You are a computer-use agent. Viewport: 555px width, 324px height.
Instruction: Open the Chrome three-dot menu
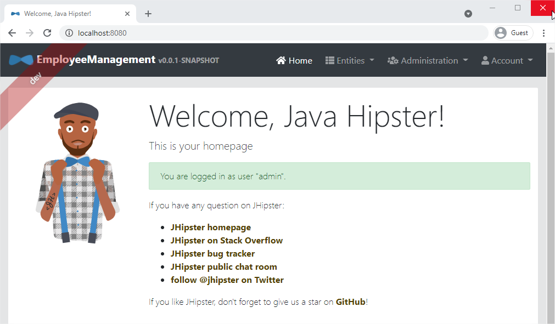pyautogui.click(x=544, y=33)
